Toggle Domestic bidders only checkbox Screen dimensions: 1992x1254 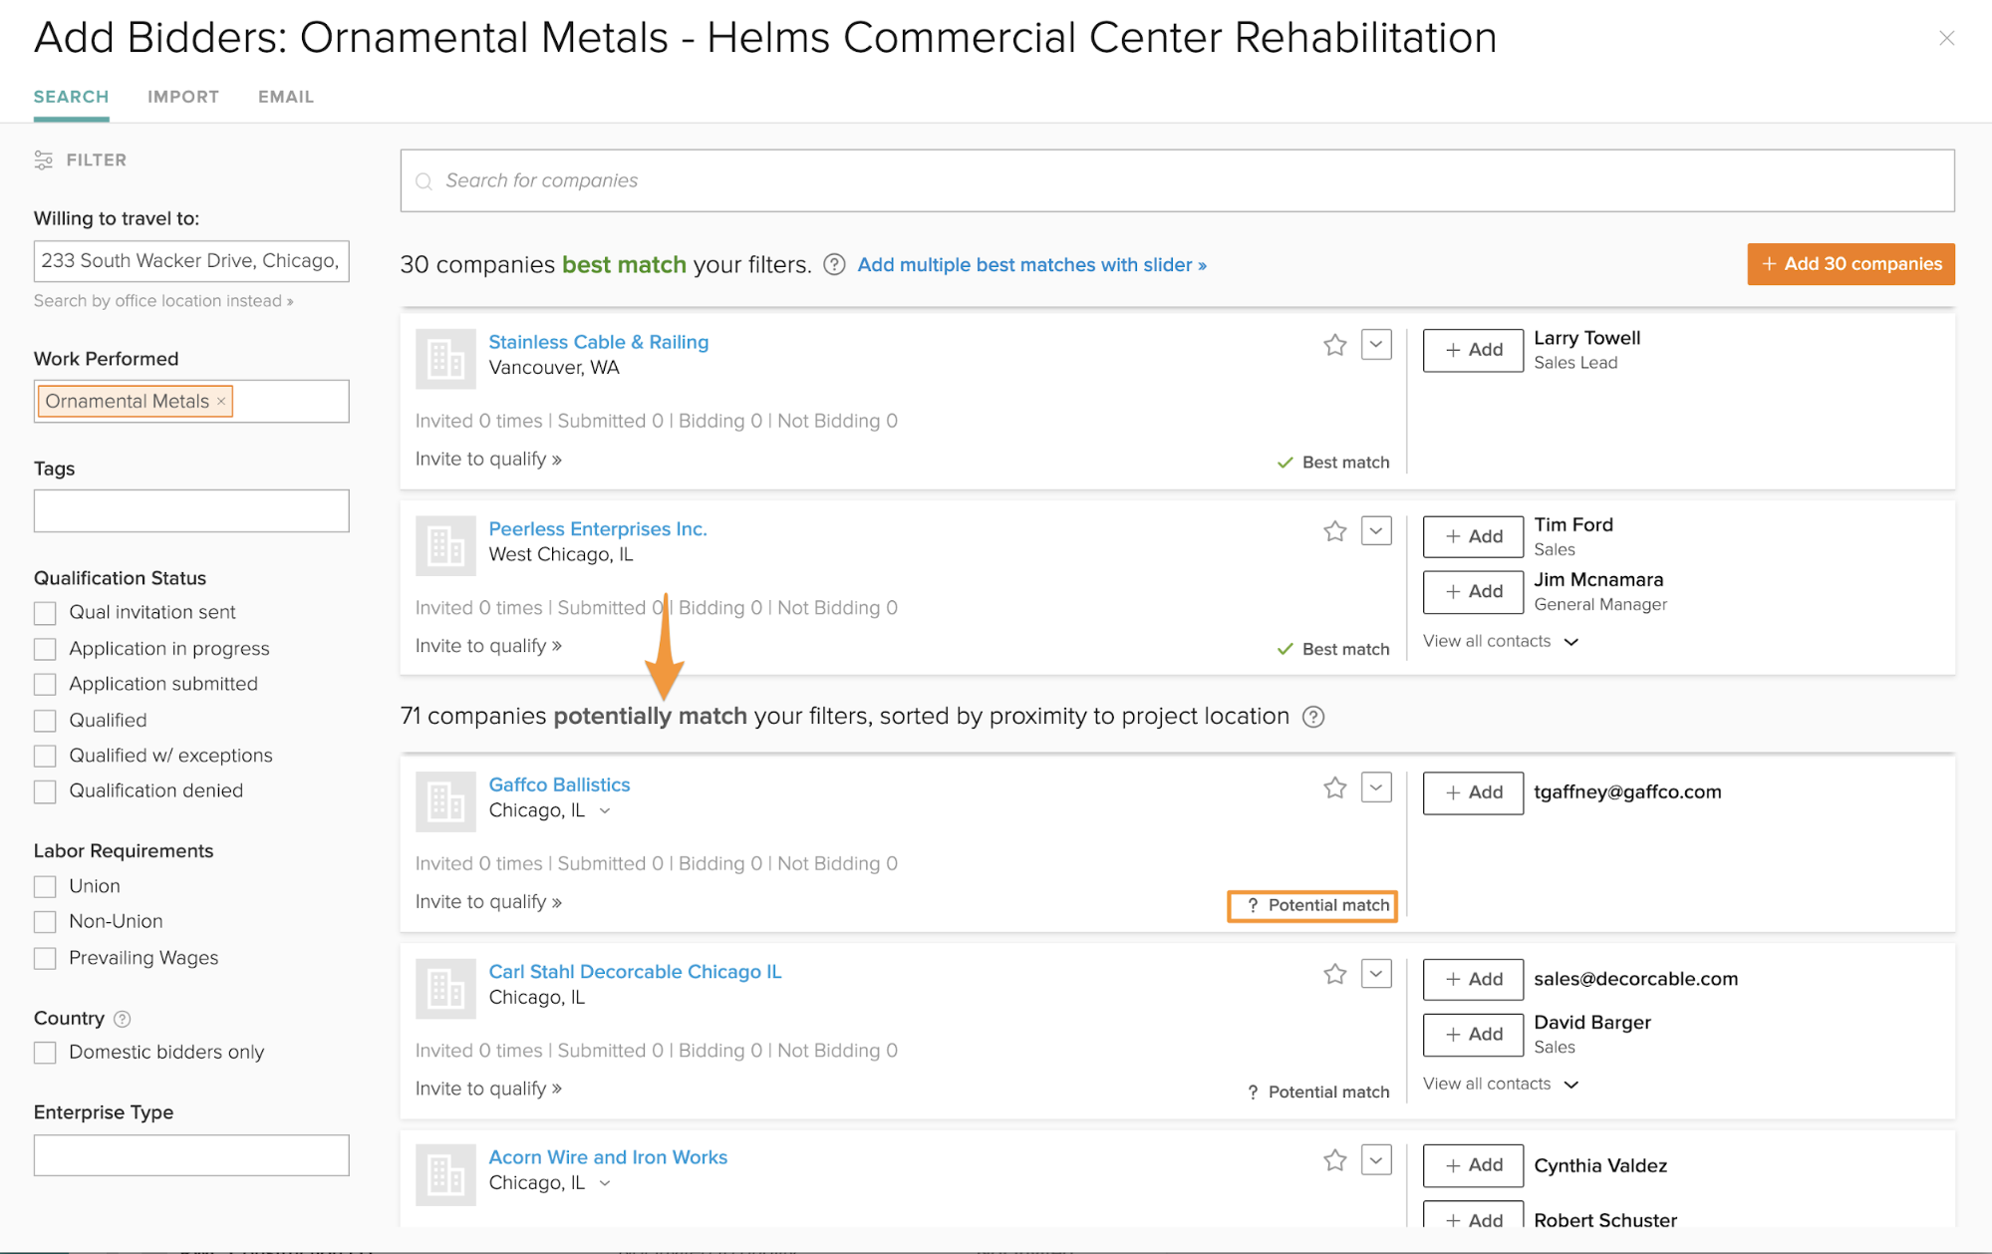click(x=45, y=1053)
